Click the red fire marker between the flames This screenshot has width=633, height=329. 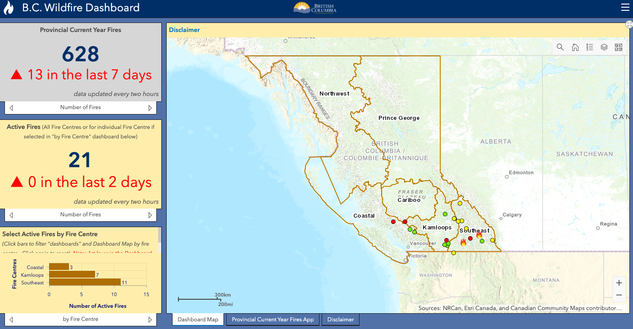(x=470, y=238)
